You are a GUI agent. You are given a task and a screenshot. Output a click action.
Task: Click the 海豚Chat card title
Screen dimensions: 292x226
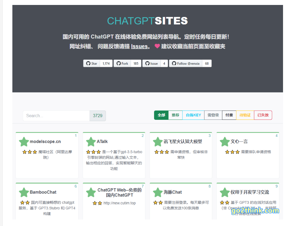(x=173, y=192)
